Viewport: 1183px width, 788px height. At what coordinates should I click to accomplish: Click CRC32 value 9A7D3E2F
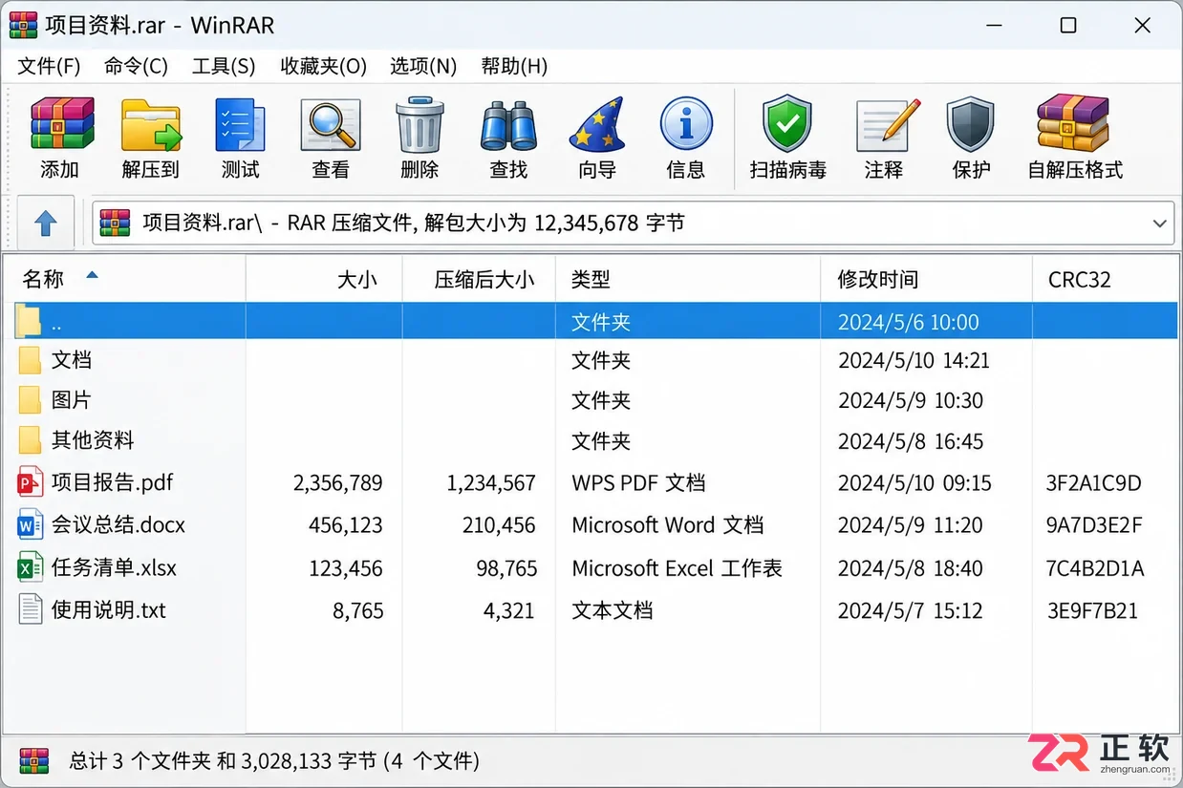coord(1094,525)
